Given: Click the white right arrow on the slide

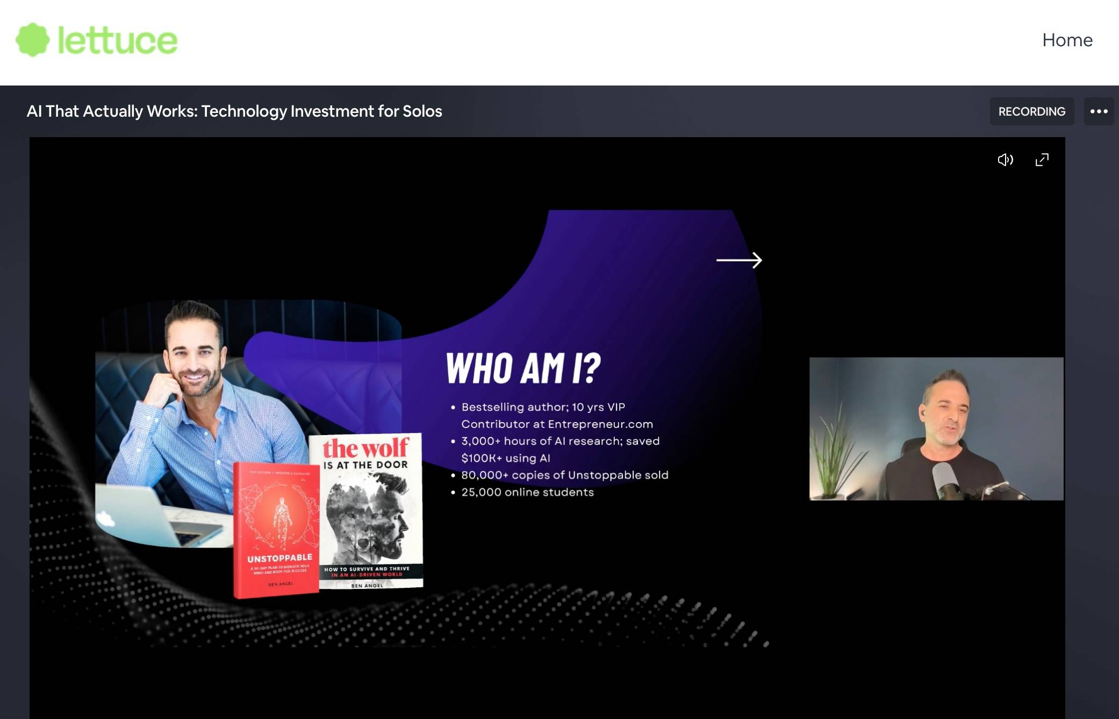Looking at the screenshot, I should [x=739, y=260].
